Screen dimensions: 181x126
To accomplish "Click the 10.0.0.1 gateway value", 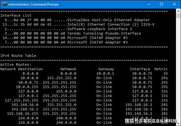I will coord(105,73).
